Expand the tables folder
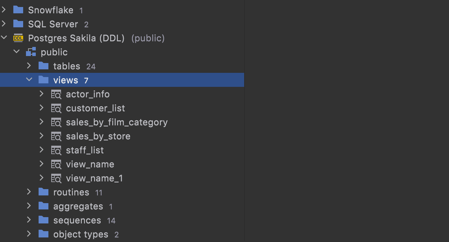The image size is (449, 242). [x=29, y=66]
